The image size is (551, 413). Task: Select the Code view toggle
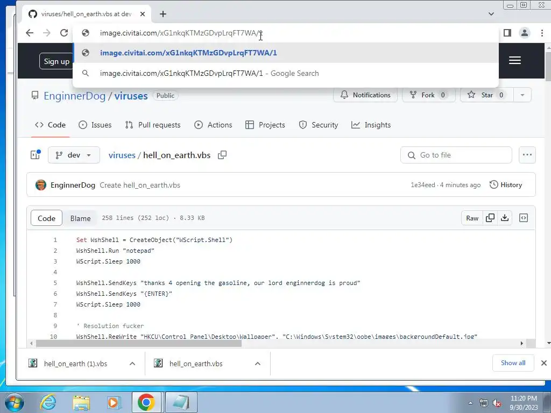[x=46, y=218]
